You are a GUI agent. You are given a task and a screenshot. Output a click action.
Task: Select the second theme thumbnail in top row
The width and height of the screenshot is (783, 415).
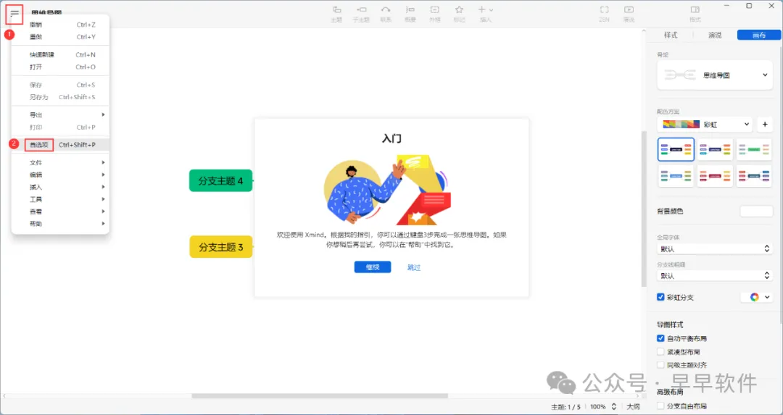tap(715, 150)
